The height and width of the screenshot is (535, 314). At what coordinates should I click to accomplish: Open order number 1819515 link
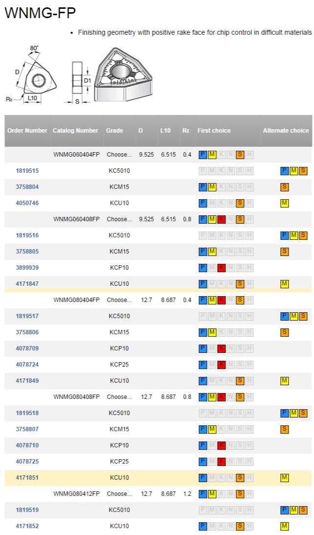tap(27, 171)
